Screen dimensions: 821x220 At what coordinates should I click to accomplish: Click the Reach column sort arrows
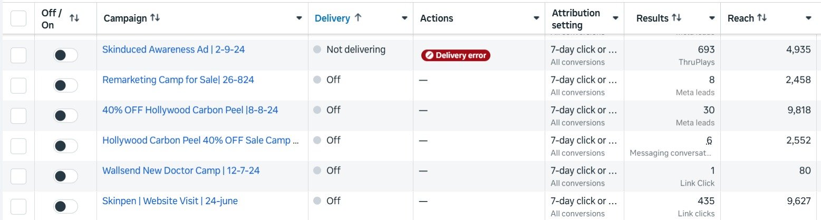pos(762,18)
